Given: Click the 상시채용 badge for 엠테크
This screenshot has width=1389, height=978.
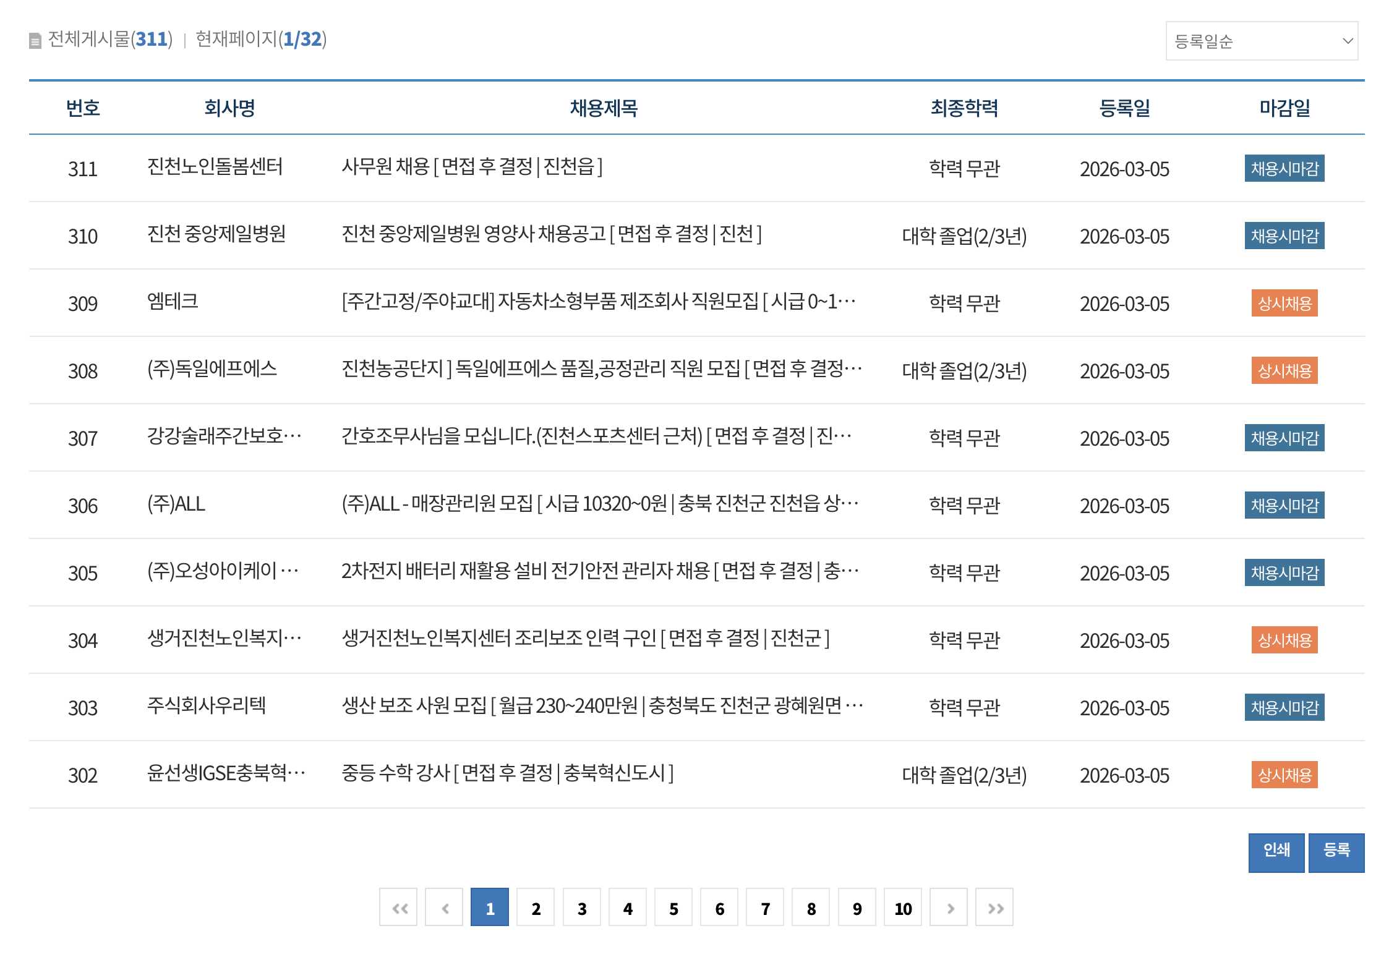Looking at the screenshot, I should pos(1284,303).
